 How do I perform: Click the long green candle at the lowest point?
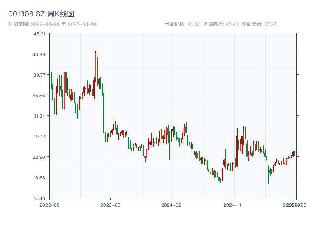[269, 175]
